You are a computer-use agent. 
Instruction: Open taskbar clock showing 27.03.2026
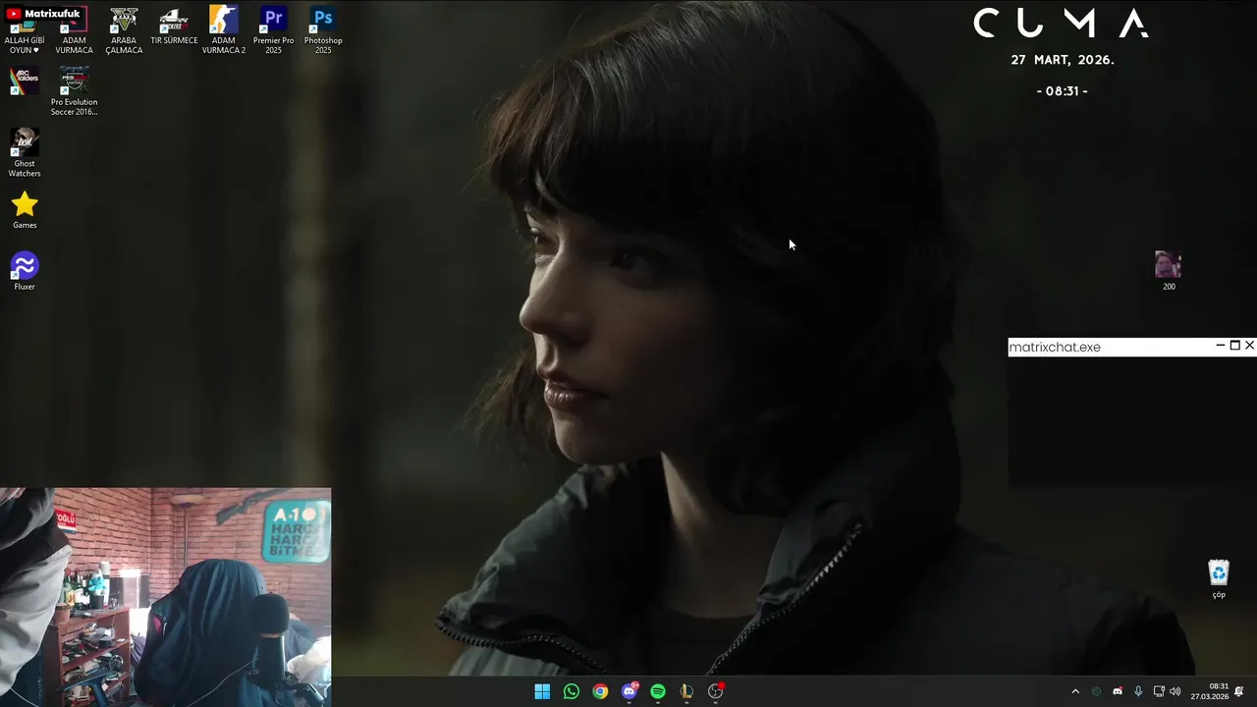(x=1210, y=691)
